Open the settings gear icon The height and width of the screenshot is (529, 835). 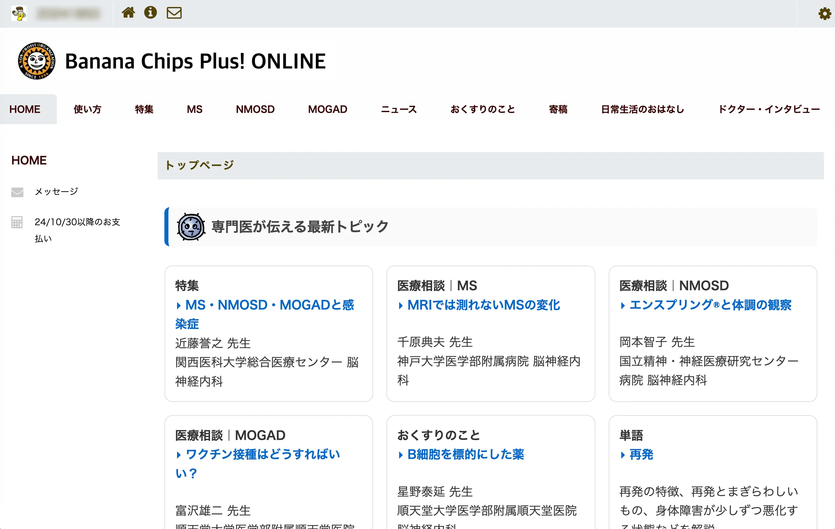pos(824,14)
